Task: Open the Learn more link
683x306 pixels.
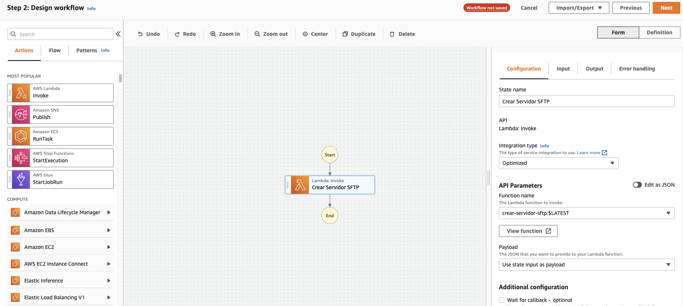Action: pyautogui.click(x=588, y=153)
